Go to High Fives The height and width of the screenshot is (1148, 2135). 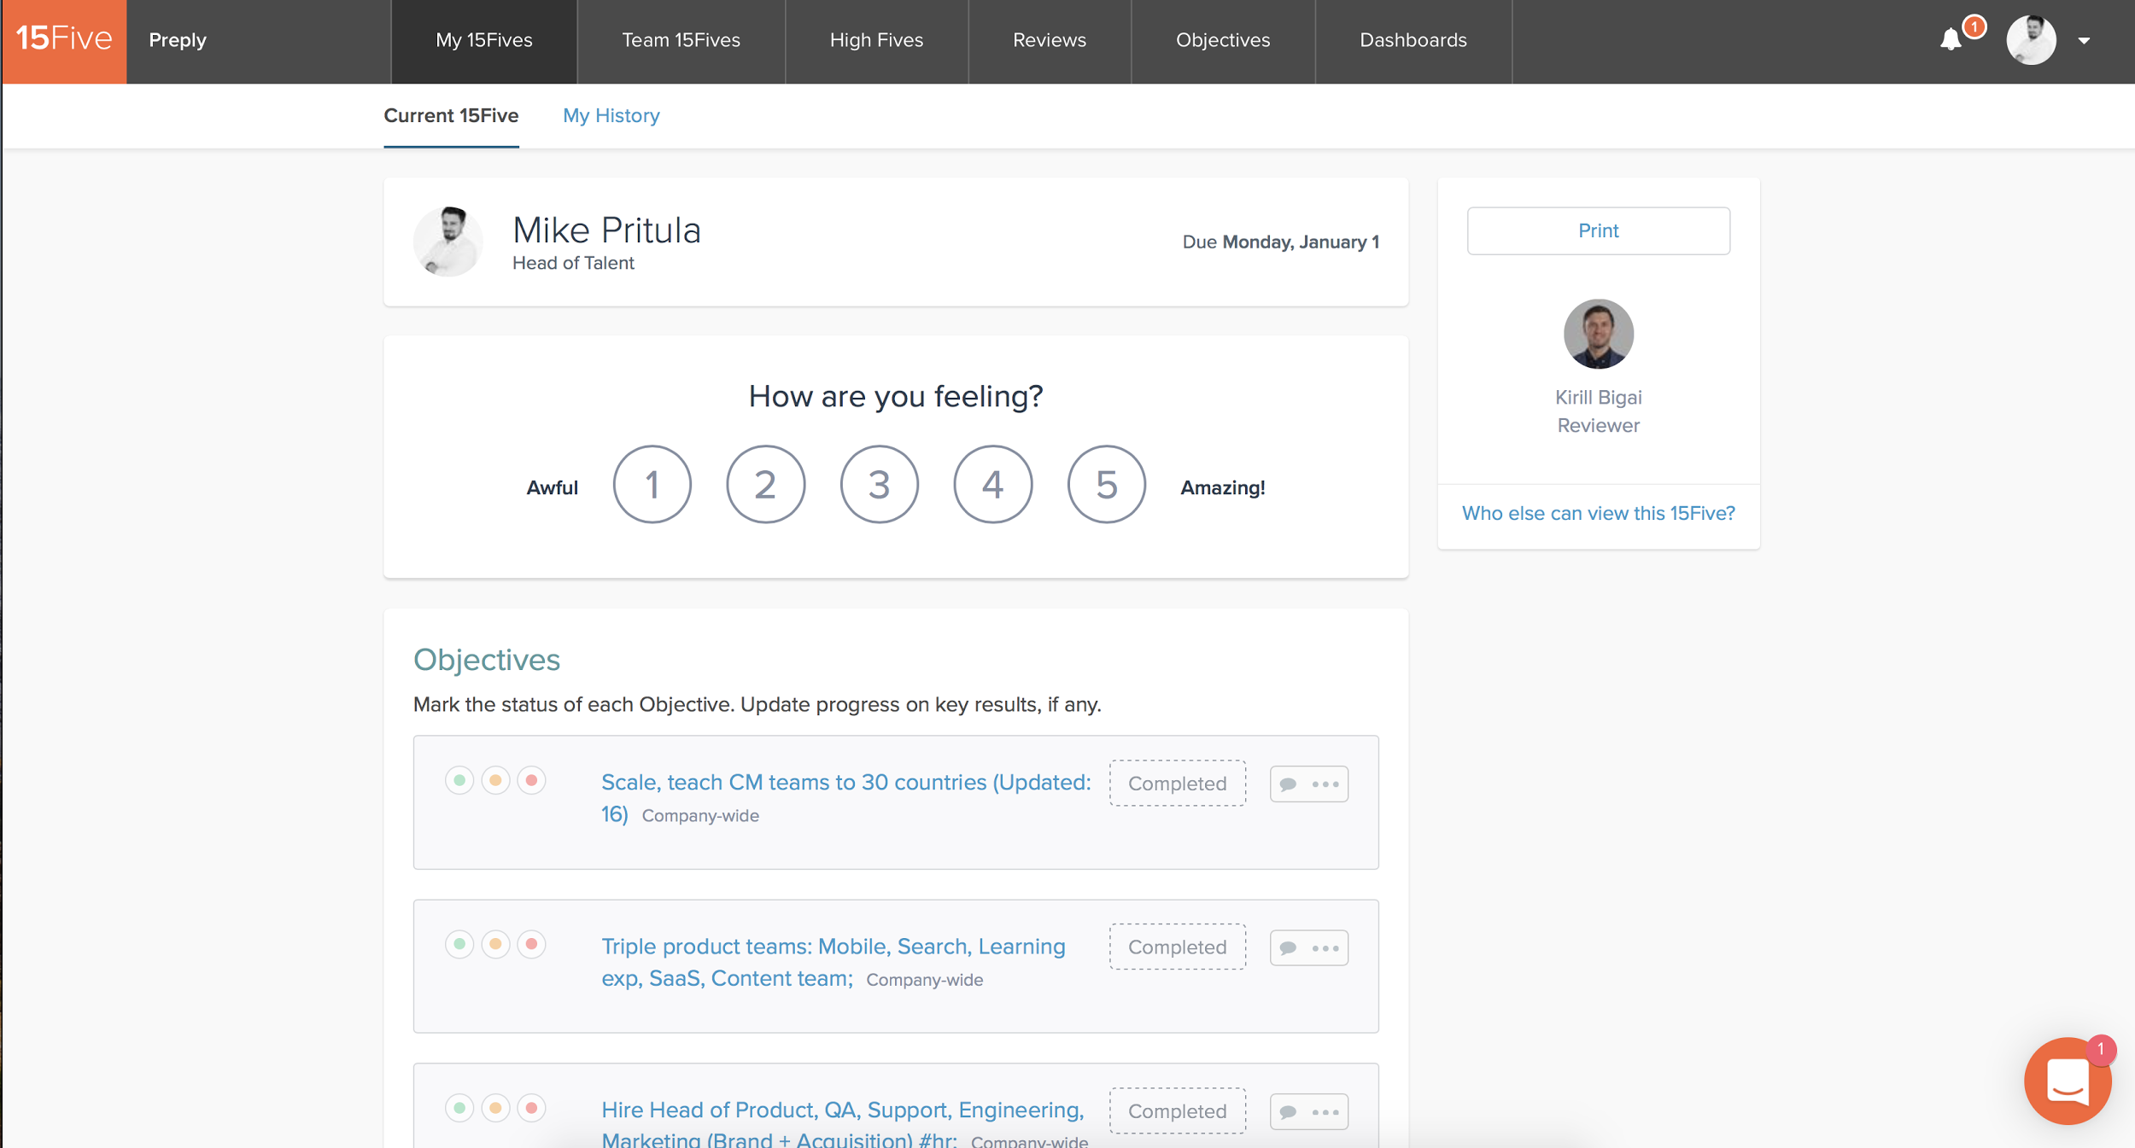point(876,40)
